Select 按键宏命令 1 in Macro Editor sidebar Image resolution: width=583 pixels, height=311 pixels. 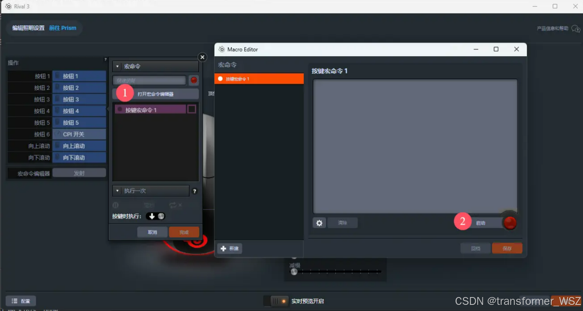pos(259,79)
